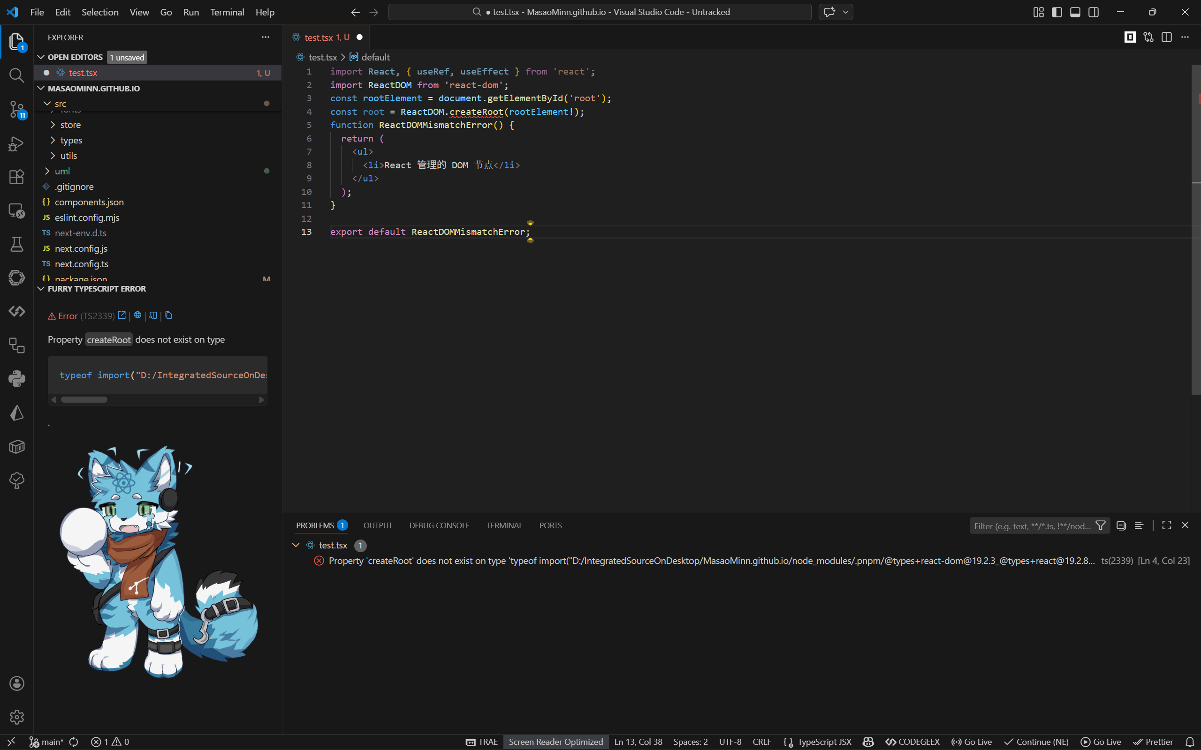Copy the TS2339 error message icon
Viewport: 1201px width, 750px height.
coord(169,315)
